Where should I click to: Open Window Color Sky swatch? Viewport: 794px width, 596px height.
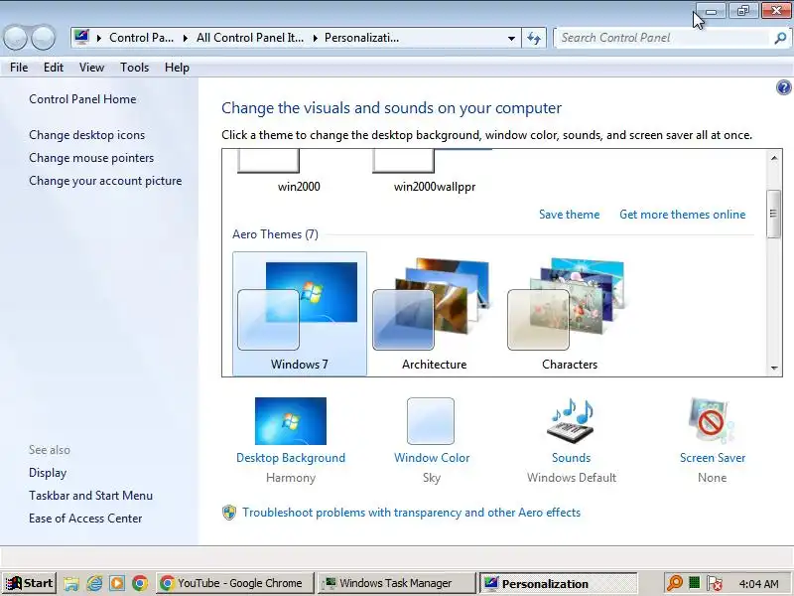431,421
